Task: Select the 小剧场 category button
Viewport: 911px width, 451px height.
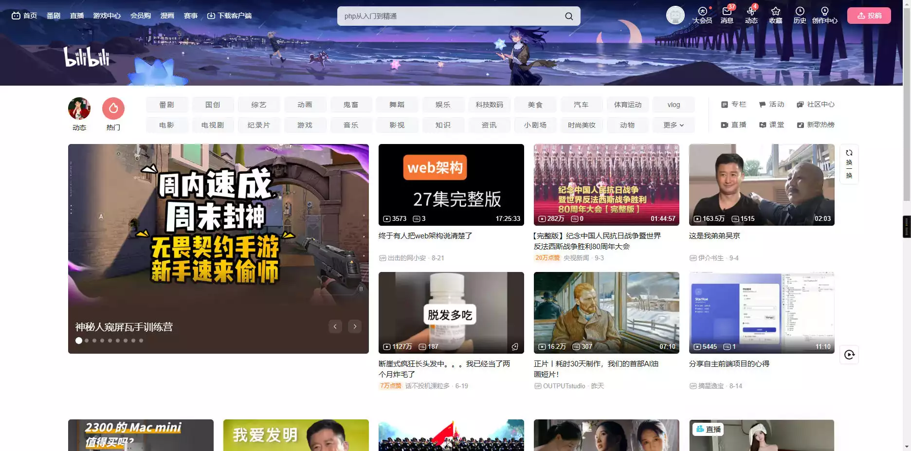Action: pos(535,125)
